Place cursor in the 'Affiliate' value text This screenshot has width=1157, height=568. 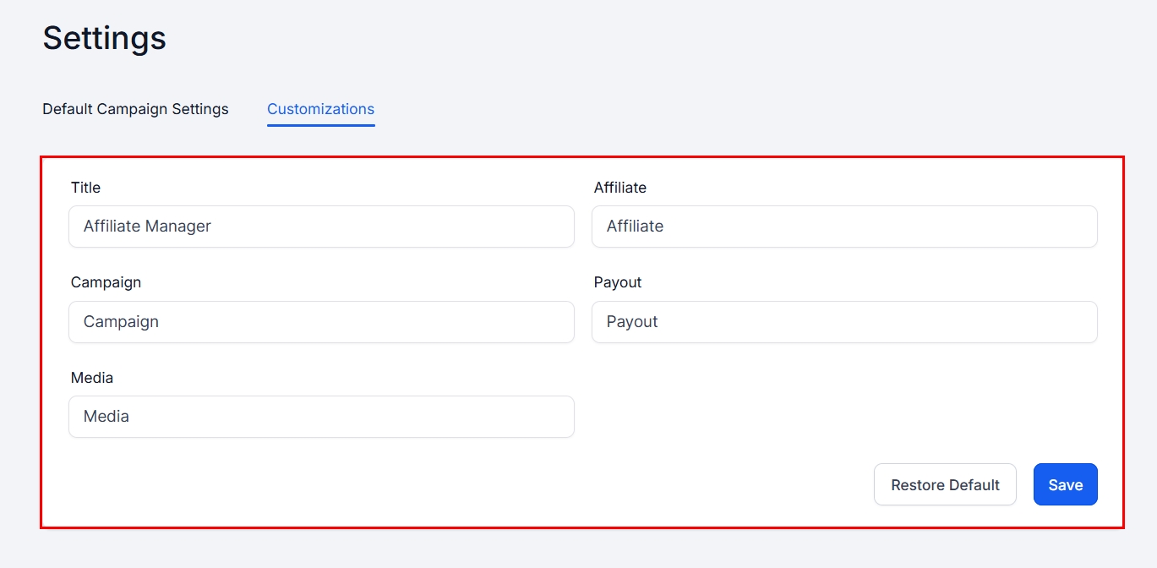point(635,227)
